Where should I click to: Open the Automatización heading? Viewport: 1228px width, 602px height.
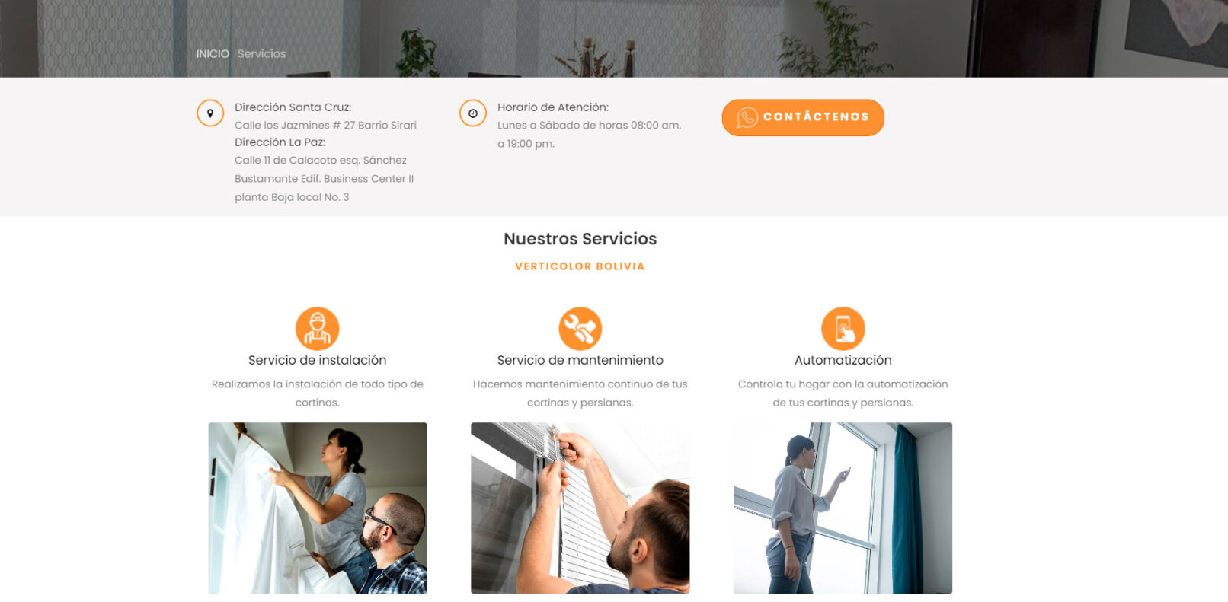click(843, 360)
